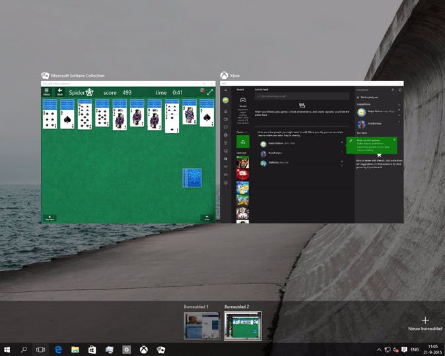Open the green profile avatar in Xbox sidebar

tap(226, 100)
